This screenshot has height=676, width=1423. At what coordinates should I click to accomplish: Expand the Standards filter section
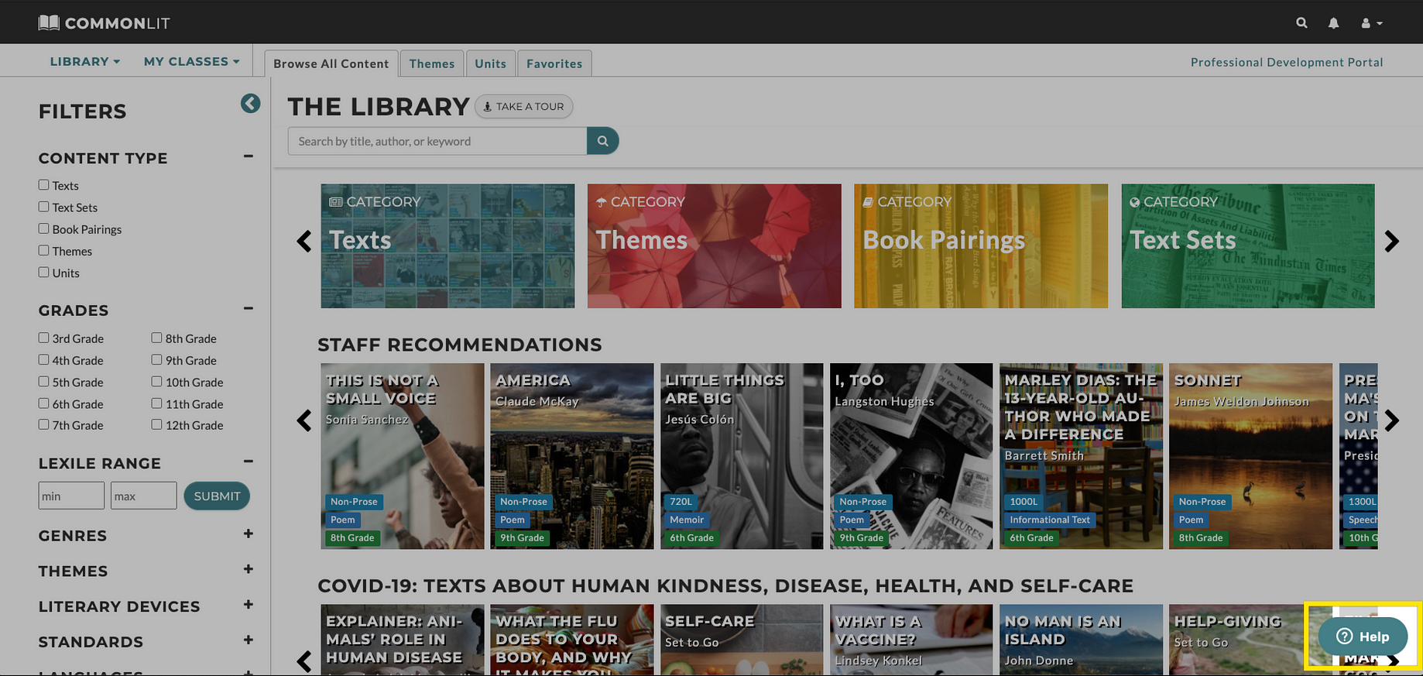pos(249,640)
